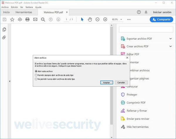Open the page thumbnails panel icon
The width and height of the screenshot is (176, 139).
tap(4, 30)
